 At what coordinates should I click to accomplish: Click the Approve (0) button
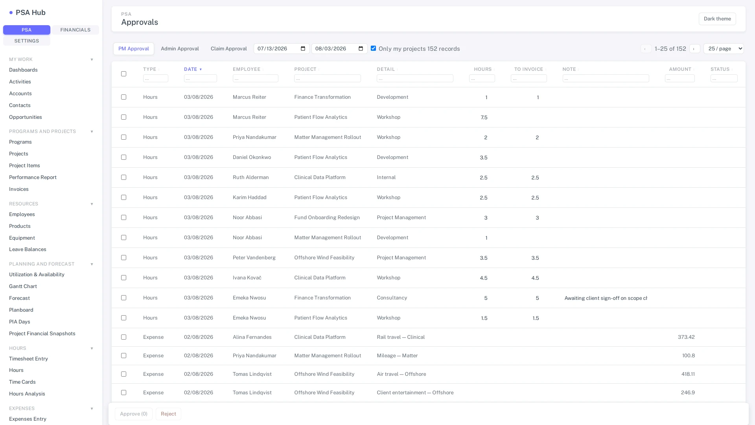[134, 414]
